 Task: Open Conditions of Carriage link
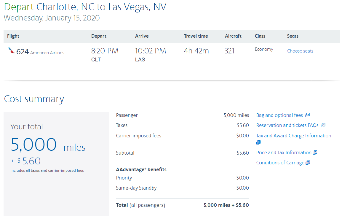280,163
